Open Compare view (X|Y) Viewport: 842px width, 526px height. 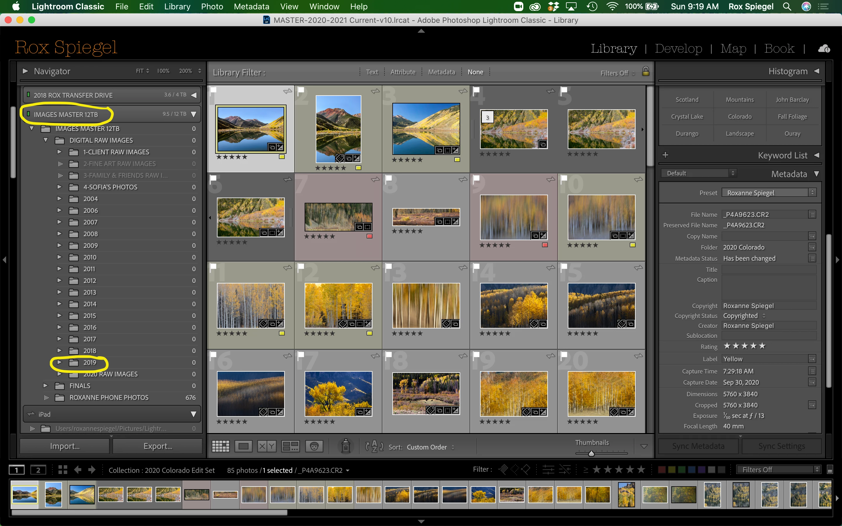coord(267,446)
